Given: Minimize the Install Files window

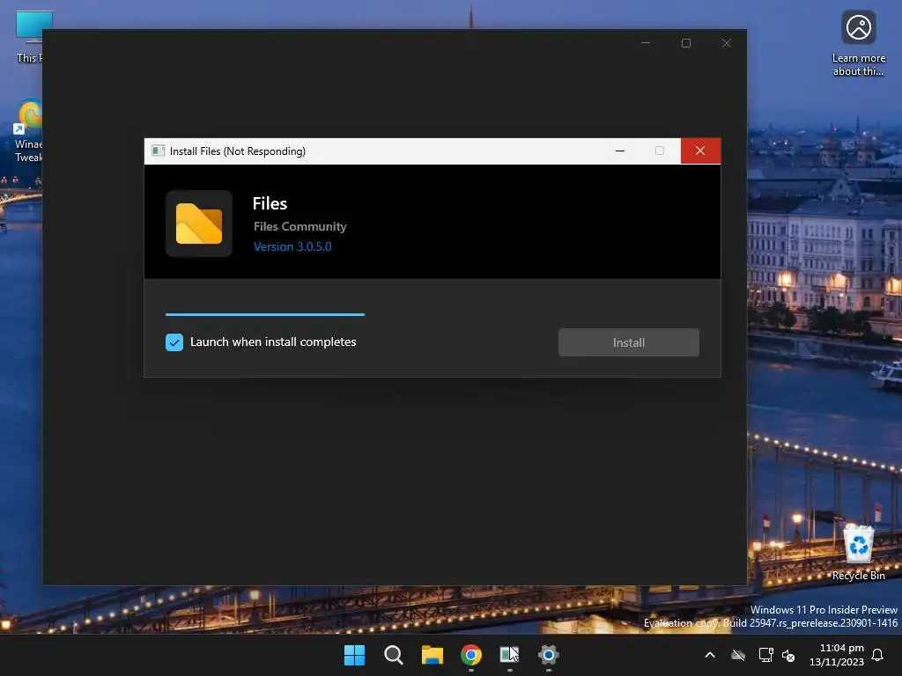Looking at the screenshot, I should [619, 151].
